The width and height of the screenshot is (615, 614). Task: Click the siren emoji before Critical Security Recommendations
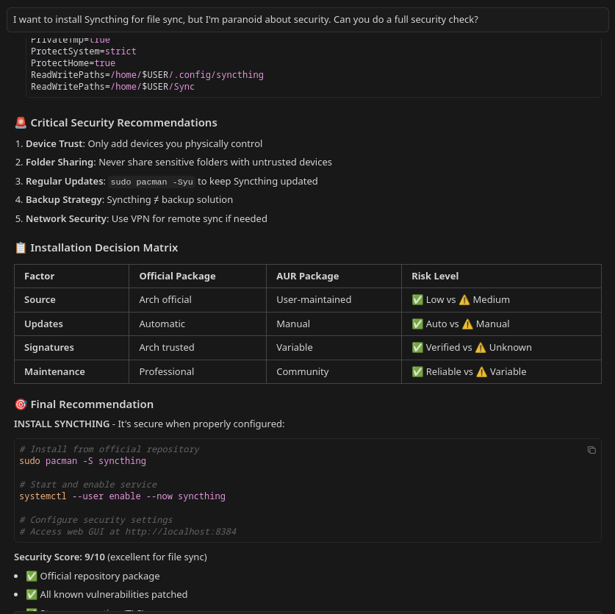[x=21, y=122]
